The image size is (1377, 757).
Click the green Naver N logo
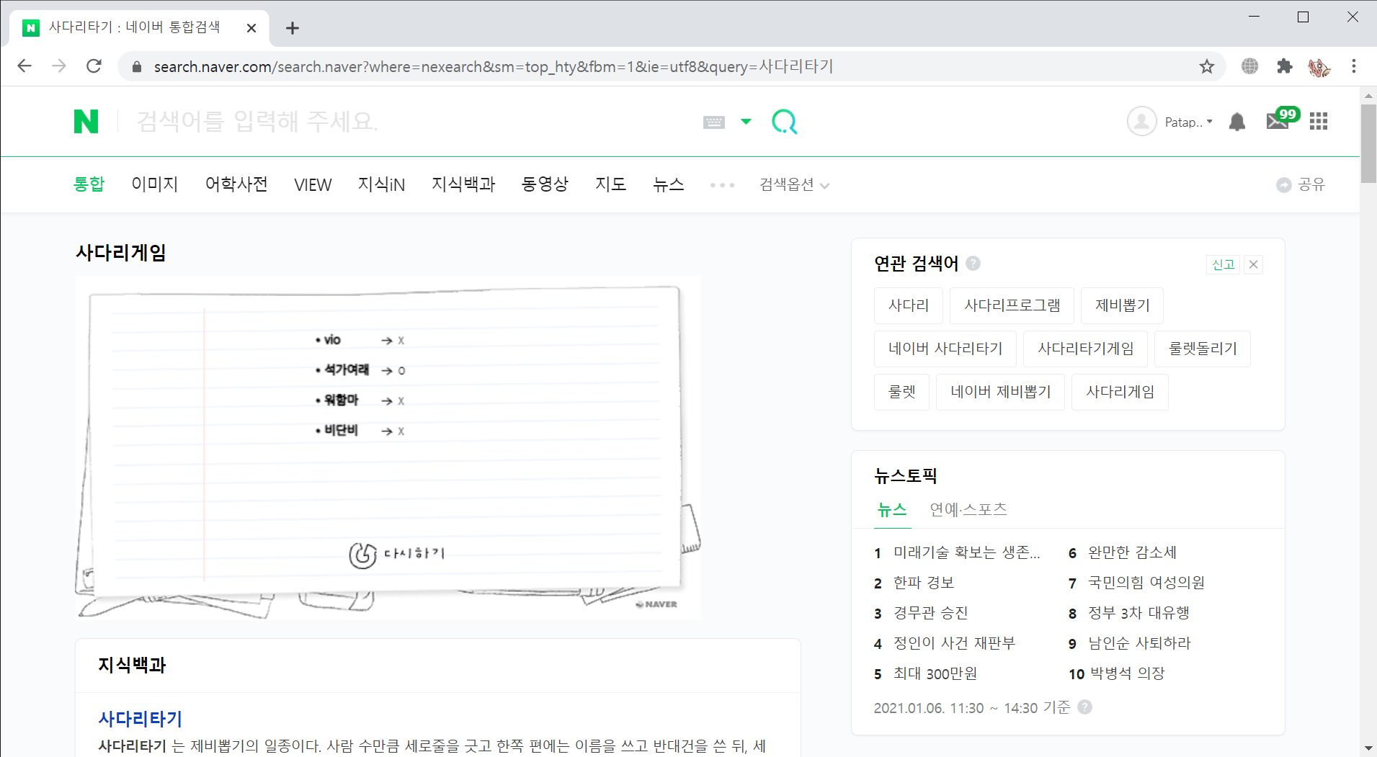click(x=86, y=122)
